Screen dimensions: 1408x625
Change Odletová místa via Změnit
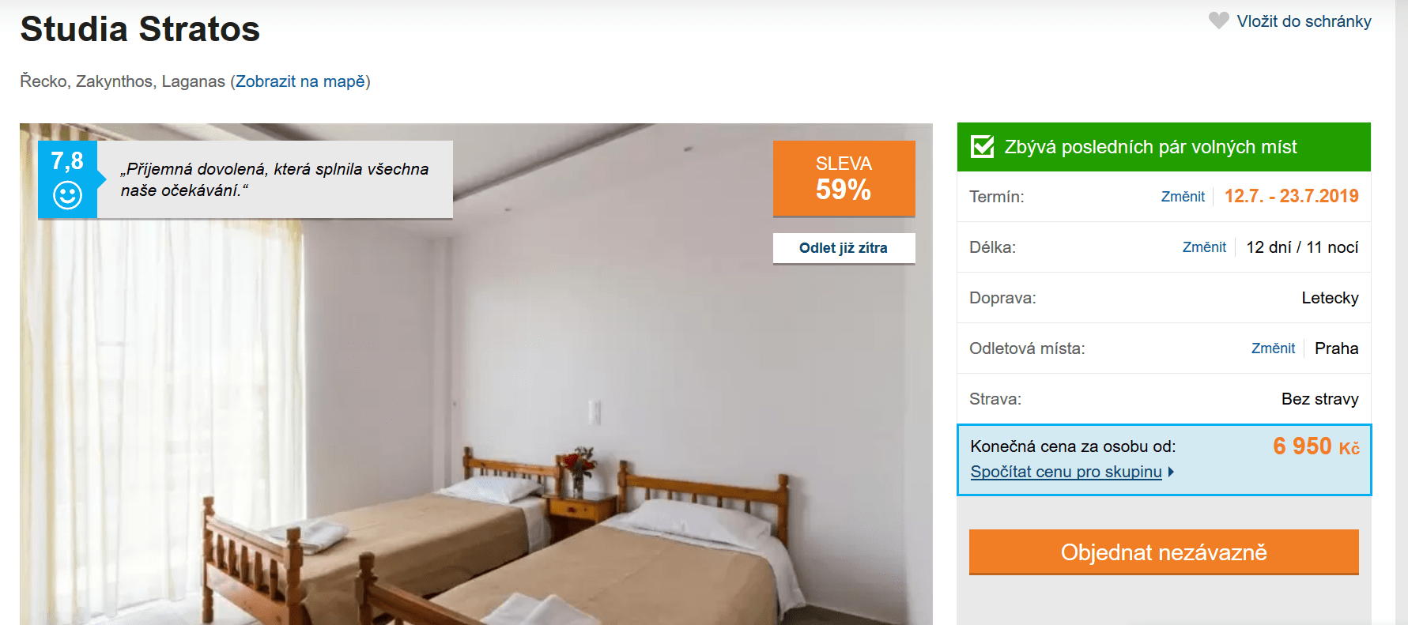click(1273, 348)
